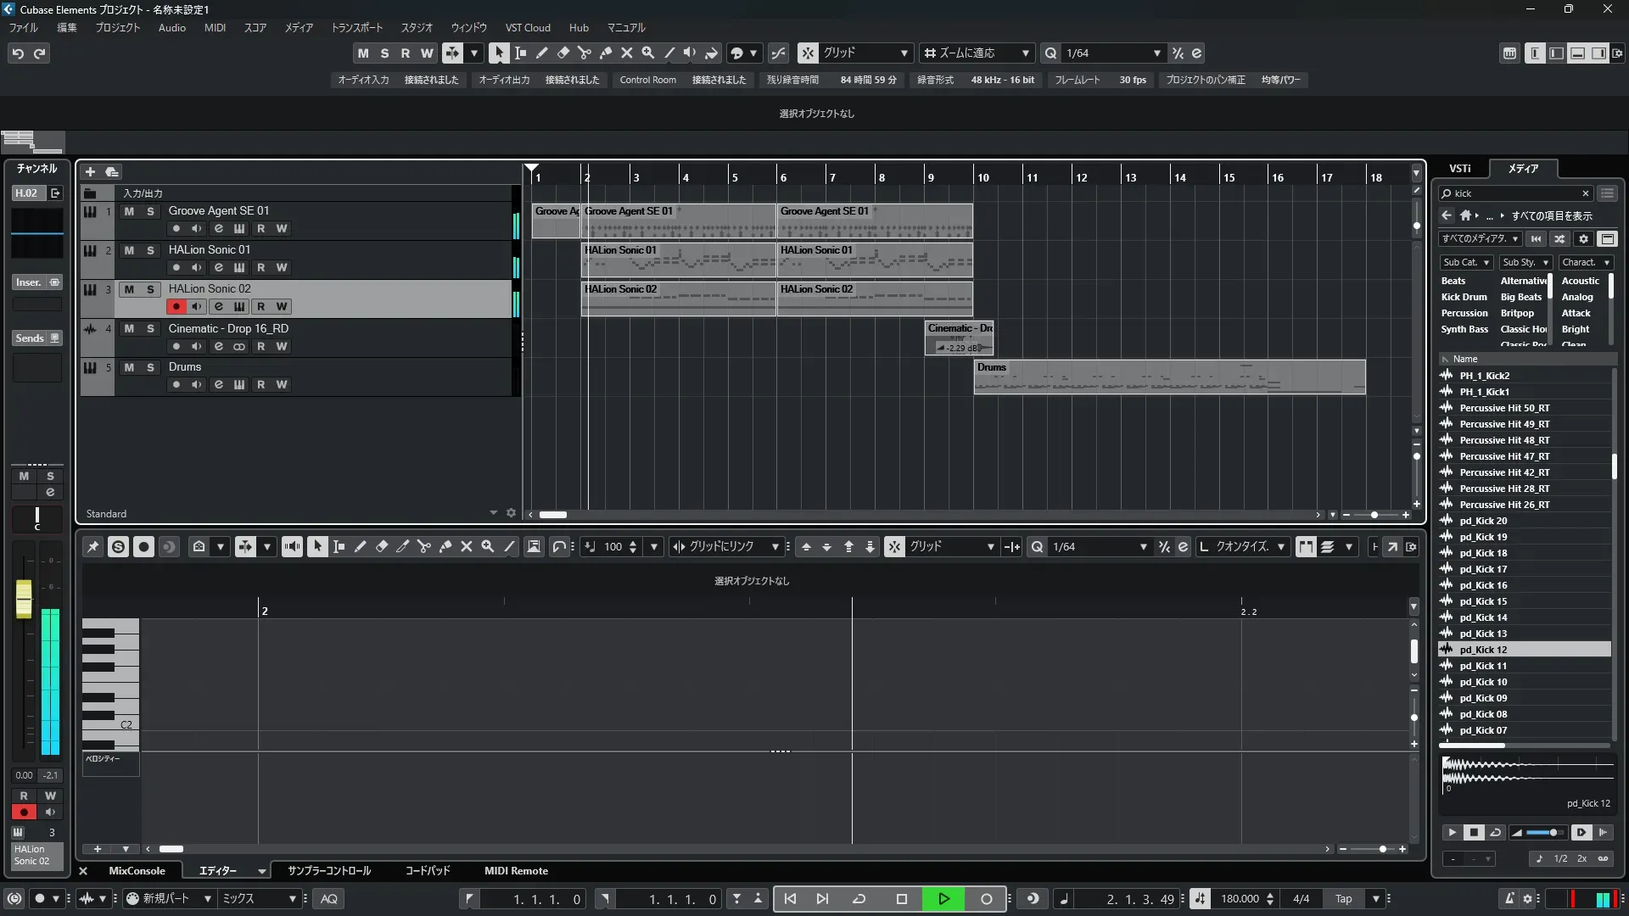The image size is (1629, 916).
Task: Select the Draw pencil tool in key editor
Action: point(360,547)
